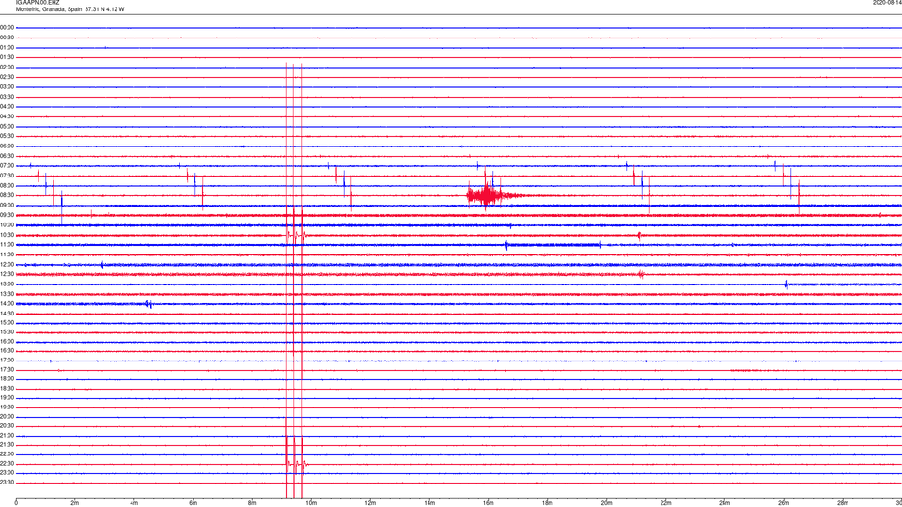Choose the 09:30 trace label
This screenshot has height=507, width=902.
point(8,215)
